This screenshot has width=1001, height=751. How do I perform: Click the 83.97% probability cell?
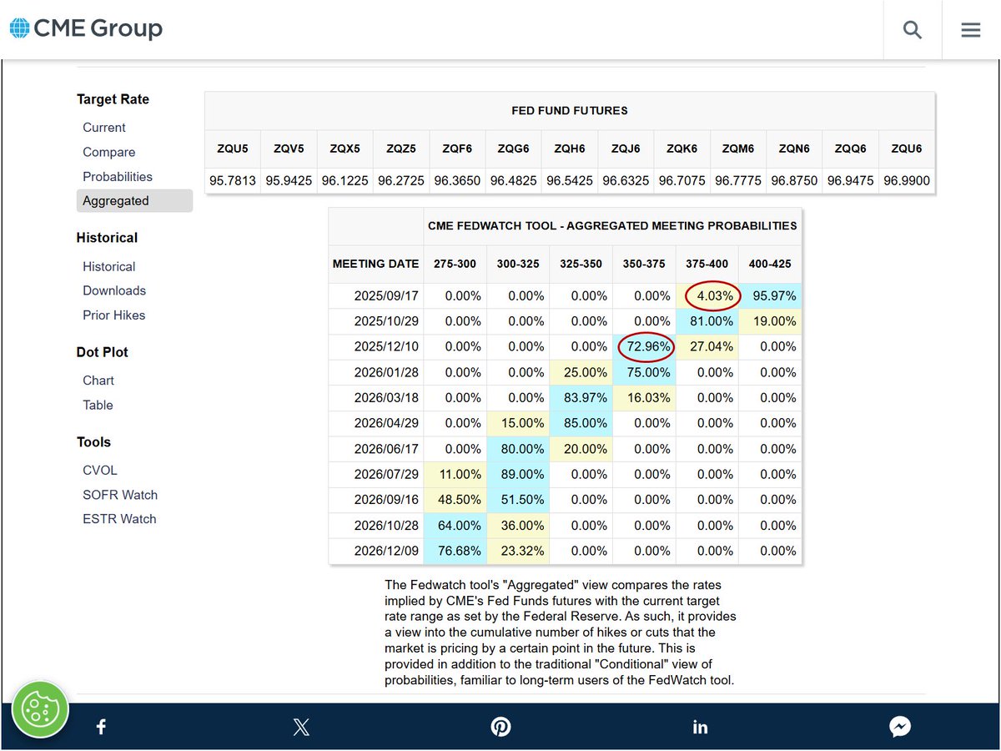point(581,398)
